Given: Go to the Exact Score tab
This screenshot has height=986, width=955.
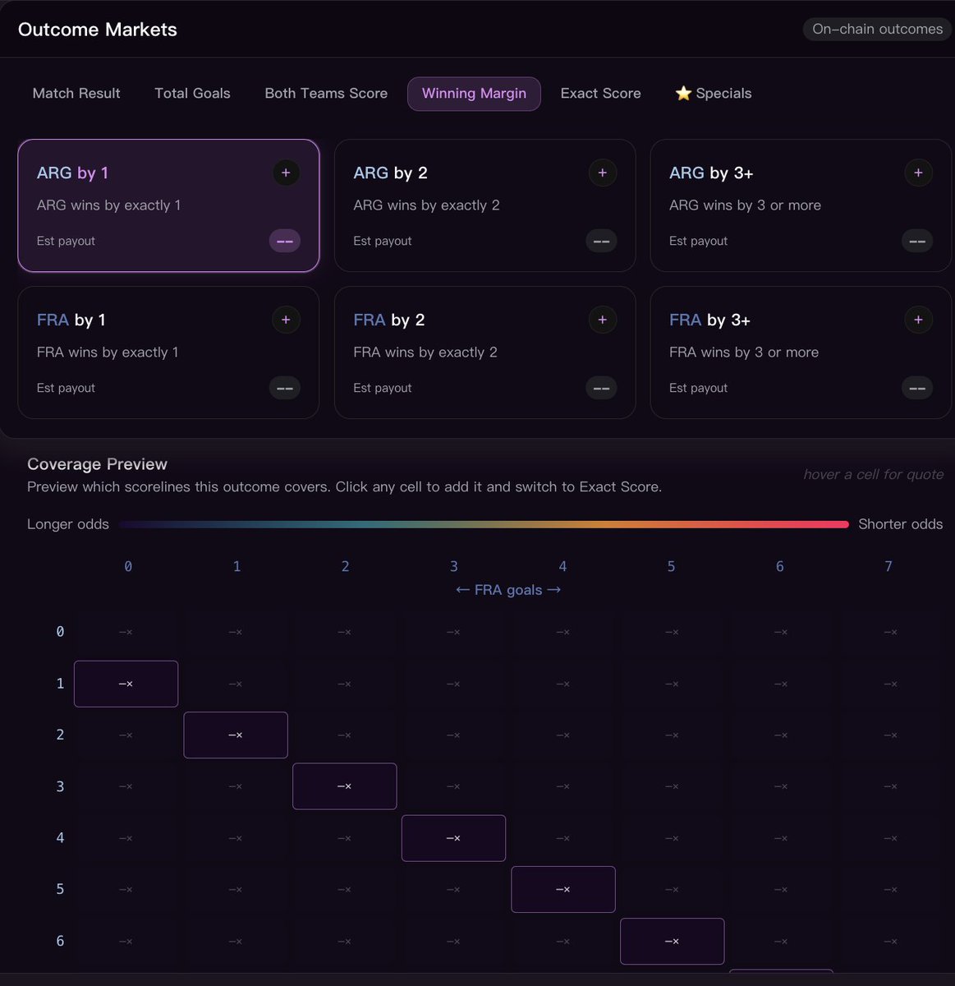Looking at the screenshot, I should (600, 94).
